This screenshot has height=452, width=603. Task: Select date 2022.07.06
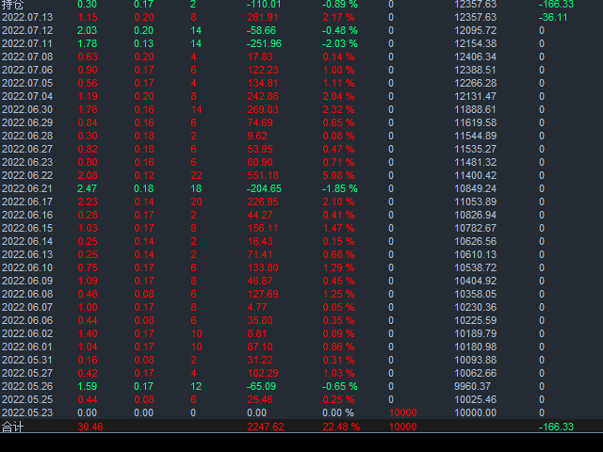[27, 70]
